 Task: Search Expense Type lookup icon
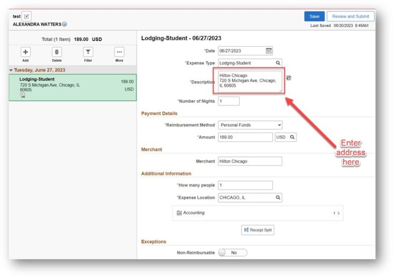click(278, 63)
